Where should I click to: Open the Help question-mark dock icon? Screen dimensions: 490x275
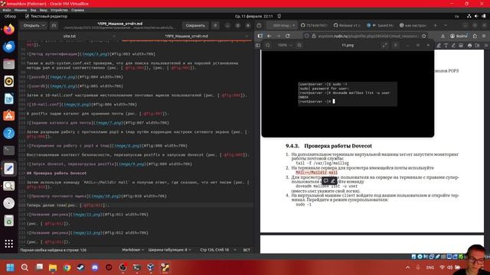pos(8,133)
